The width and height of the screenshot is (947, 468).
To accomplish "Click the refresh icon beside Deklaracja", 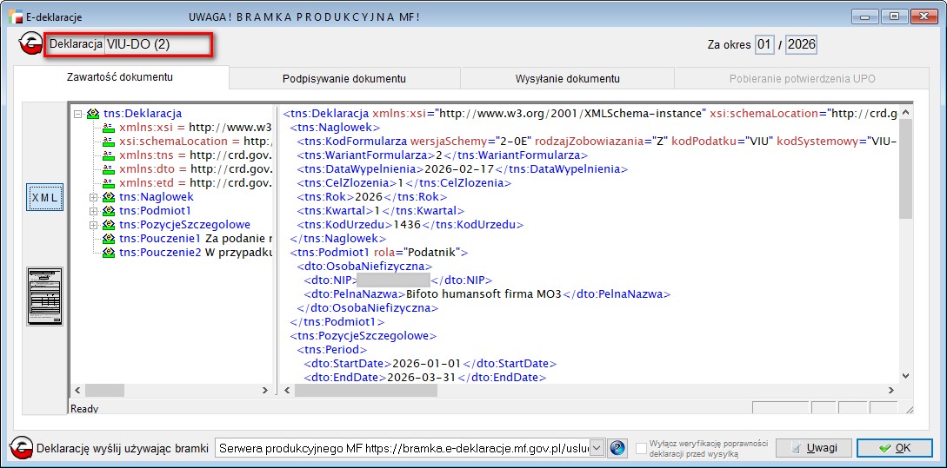I will tap(32, 43).
